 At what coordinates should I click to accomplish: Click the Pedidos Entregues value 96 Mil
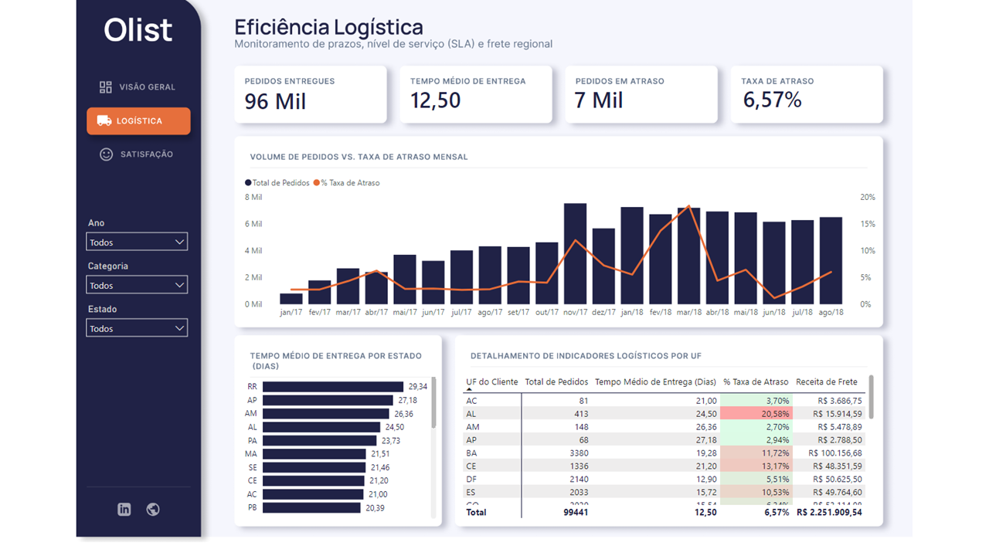[276, 101]
